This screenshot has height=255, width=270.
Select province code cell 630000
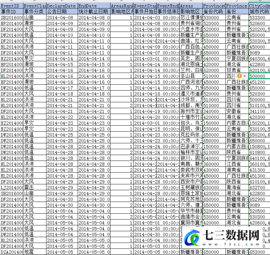click(214, 188)
